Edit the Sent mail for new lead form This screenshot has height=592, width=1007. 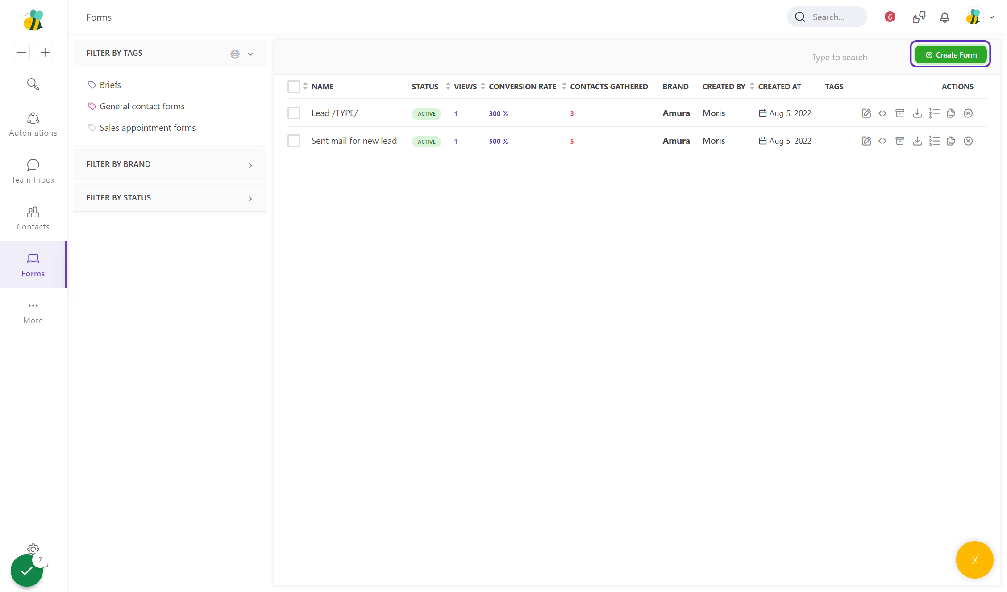click(x=866, y=141)
